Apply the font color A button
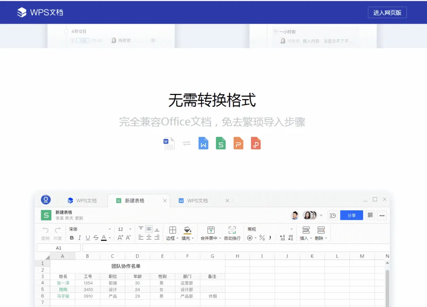 click(104, 238)
